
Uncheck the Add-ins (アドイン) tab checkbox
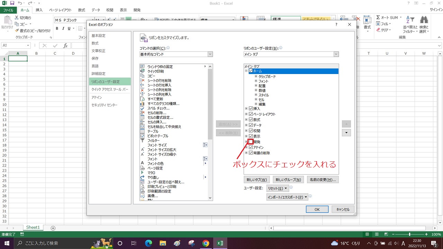click(x=251, y=147)
